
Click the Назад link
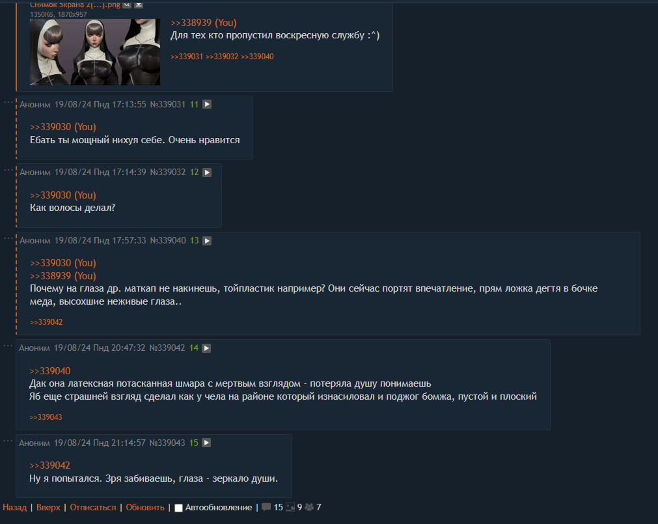(x=15, y=508)
